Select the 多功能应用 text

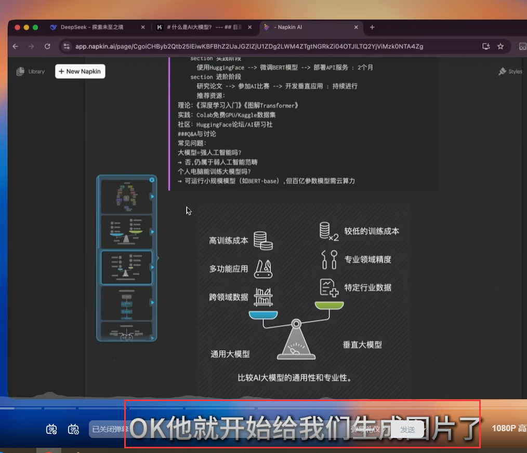click(x=229, y=269)
